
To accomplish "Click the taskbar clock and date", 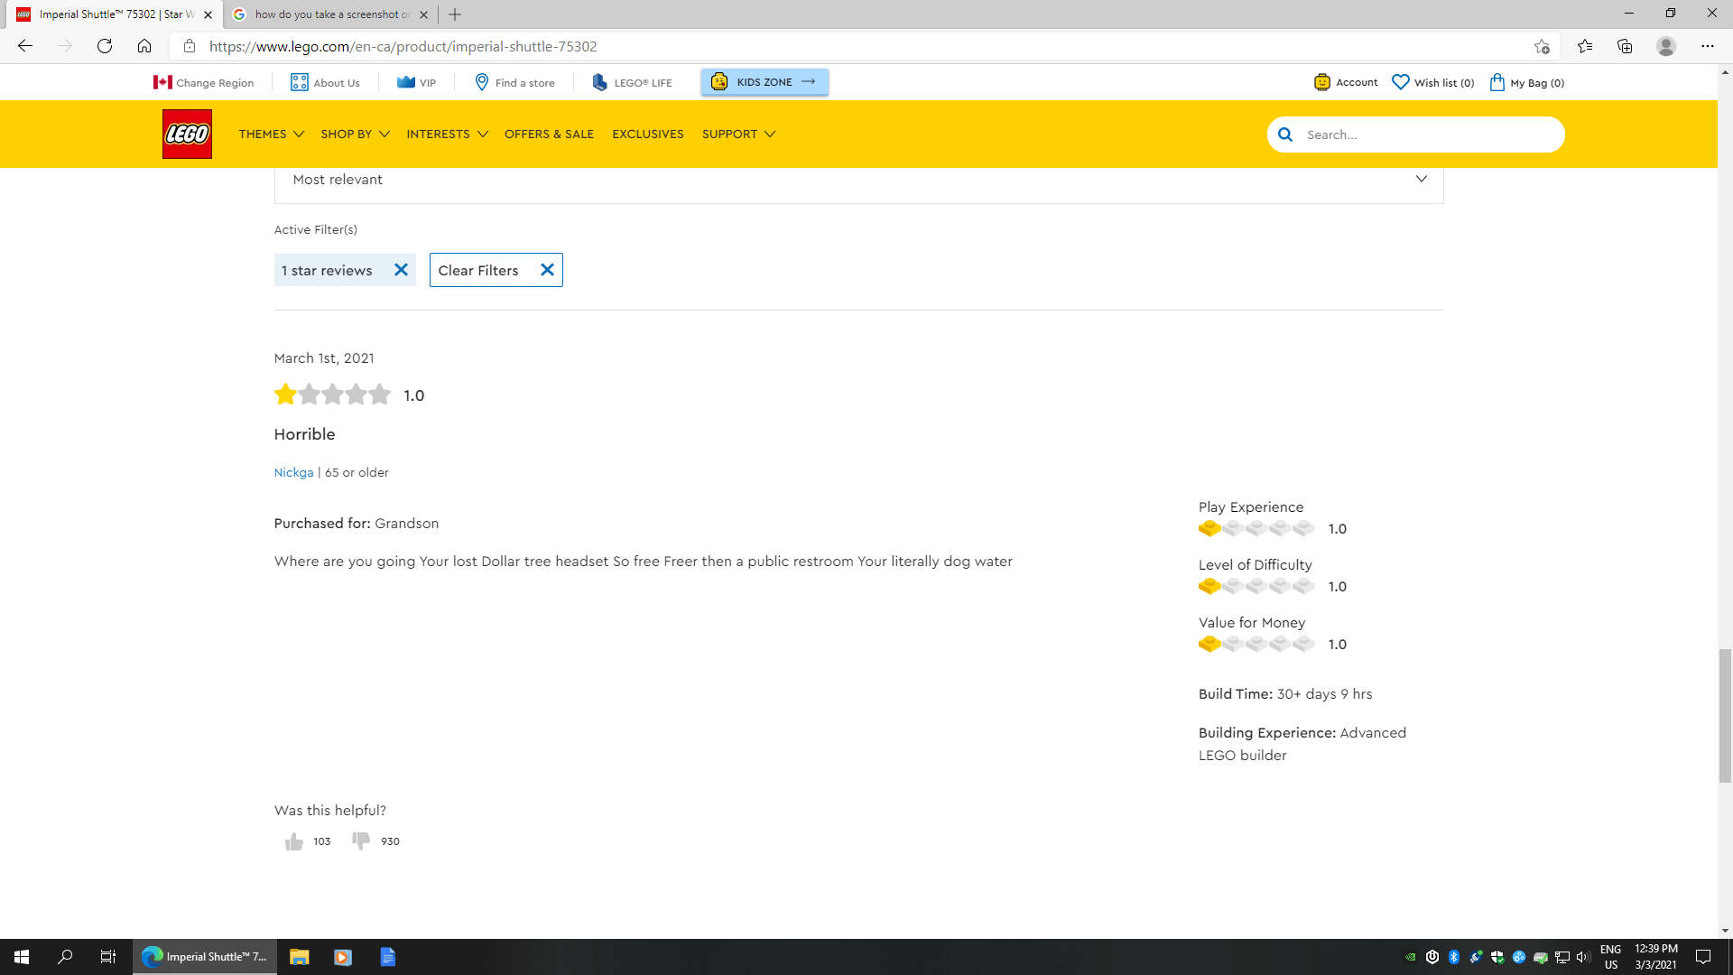I will coord(1656,957).
